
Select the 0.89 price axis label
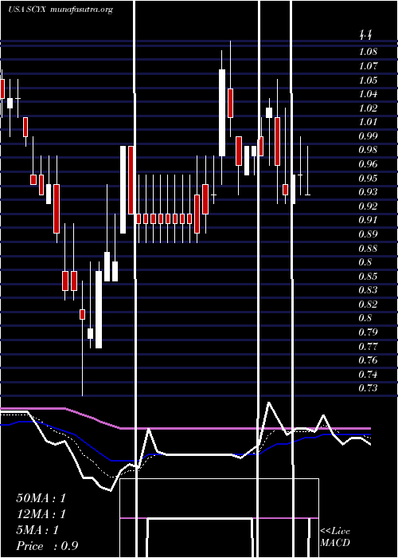point(368,234)
